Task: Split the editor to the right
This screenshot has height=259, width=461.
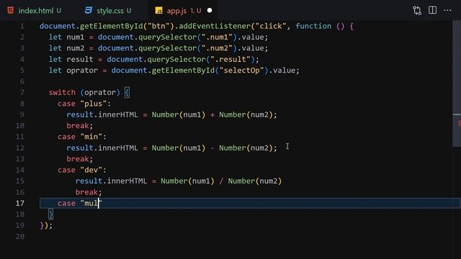Action: click(432, 10)
